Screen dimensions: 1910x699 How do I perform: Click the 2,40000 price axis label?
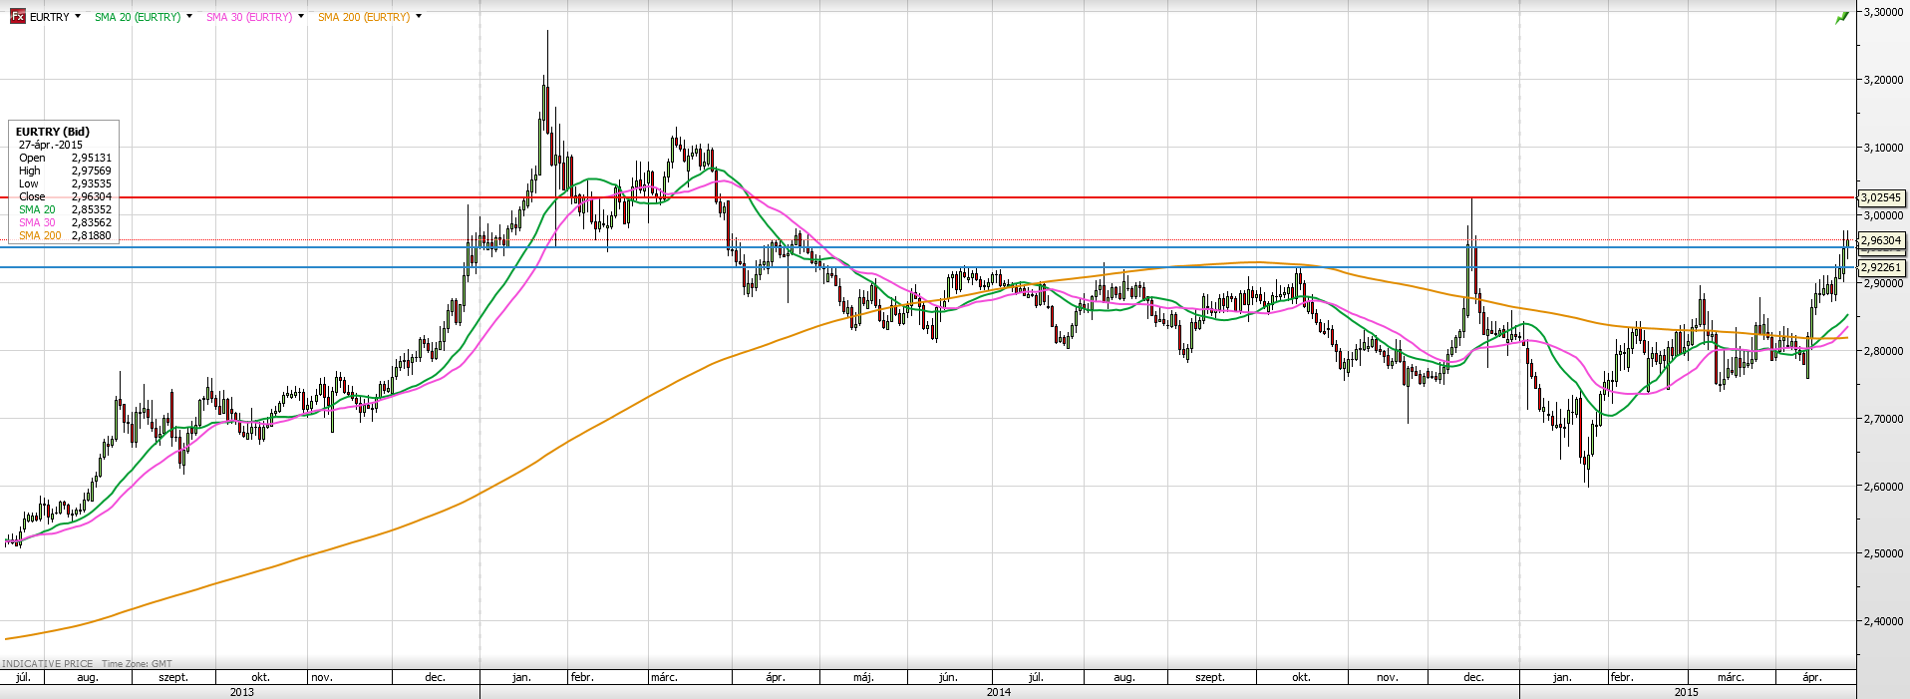(1883, 621)
